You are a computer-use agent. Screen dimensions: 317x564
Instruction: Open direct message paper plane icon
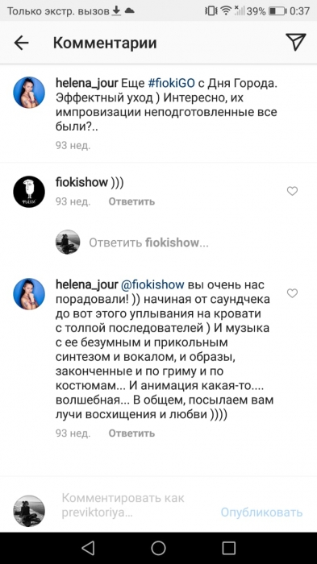(x=296, y=42)
